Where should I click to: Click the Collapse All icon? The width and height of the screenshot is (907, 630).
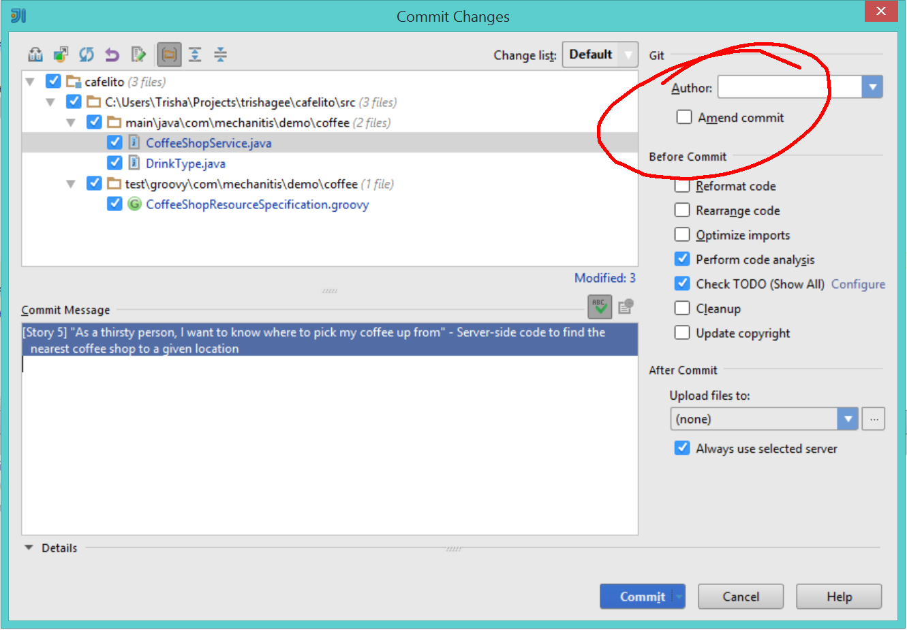[x=220, y=54]
